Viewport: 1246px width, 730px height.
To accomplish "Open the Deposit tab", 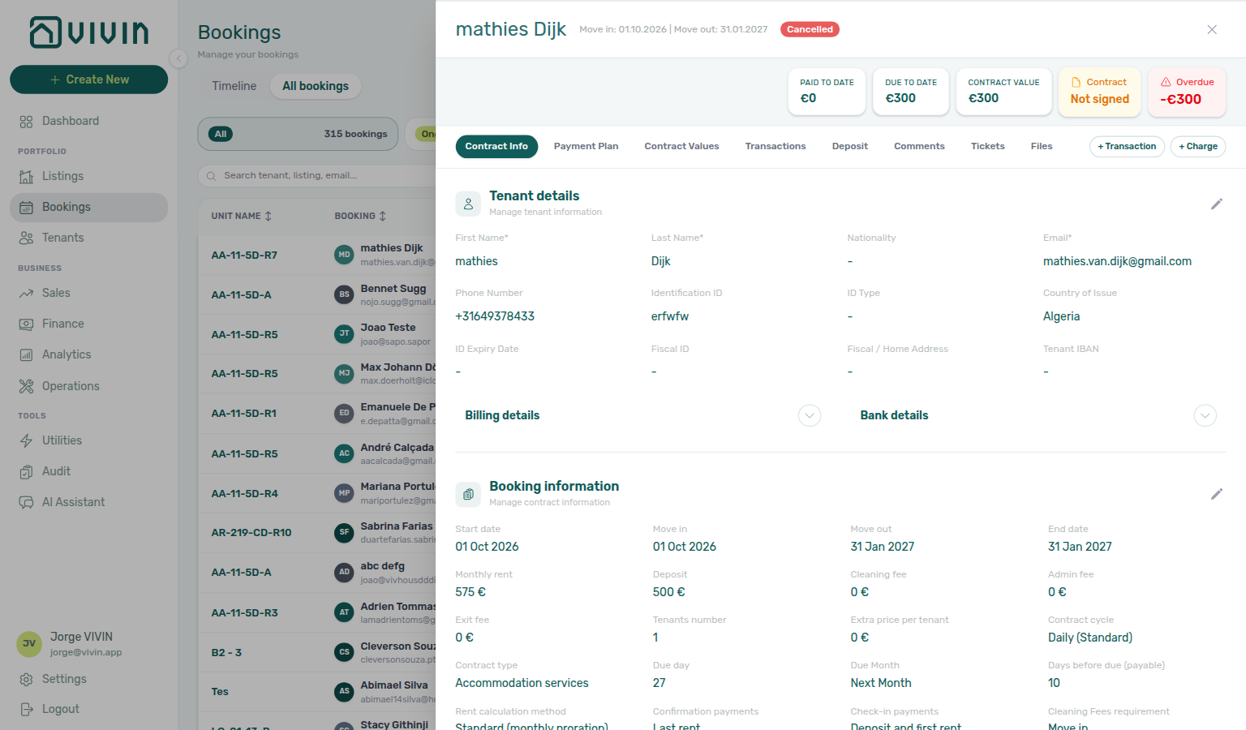I will [849, 146].
